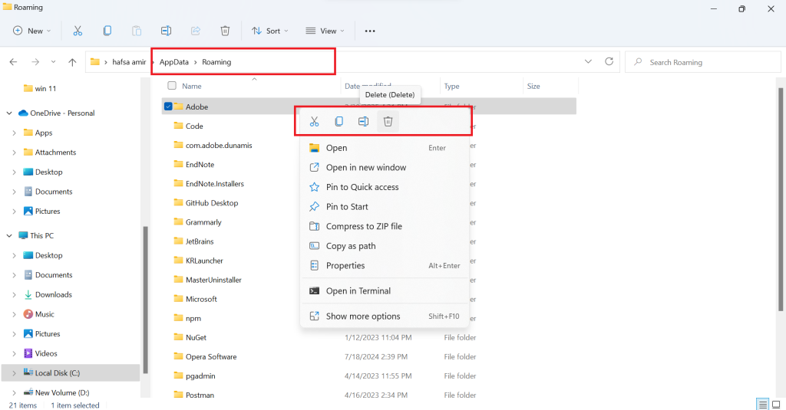This screenshot has width=786, height=410.
Task: Open the New dropdown button
Action: click(31, 31)
